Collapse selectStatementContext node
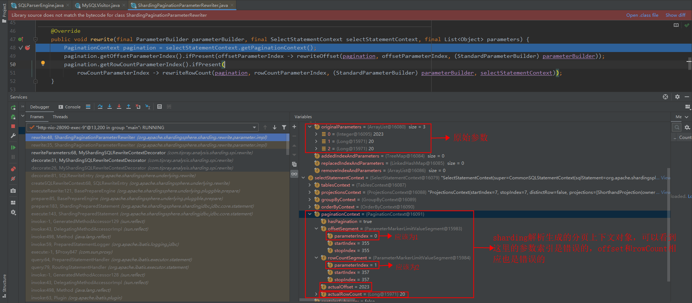Screen dimensions: 692x303 click(303, 178)
